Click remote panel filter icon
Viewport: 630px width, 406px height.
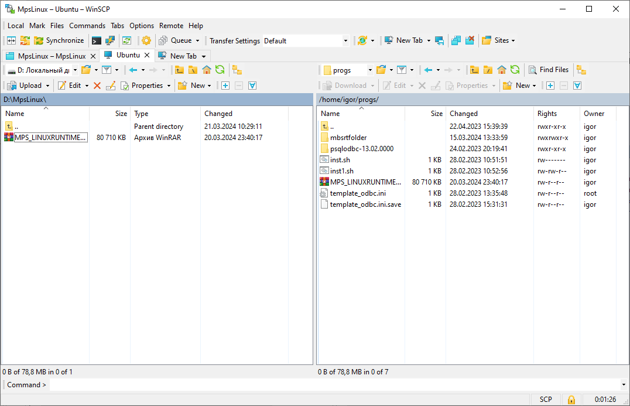tap(402, 70)
